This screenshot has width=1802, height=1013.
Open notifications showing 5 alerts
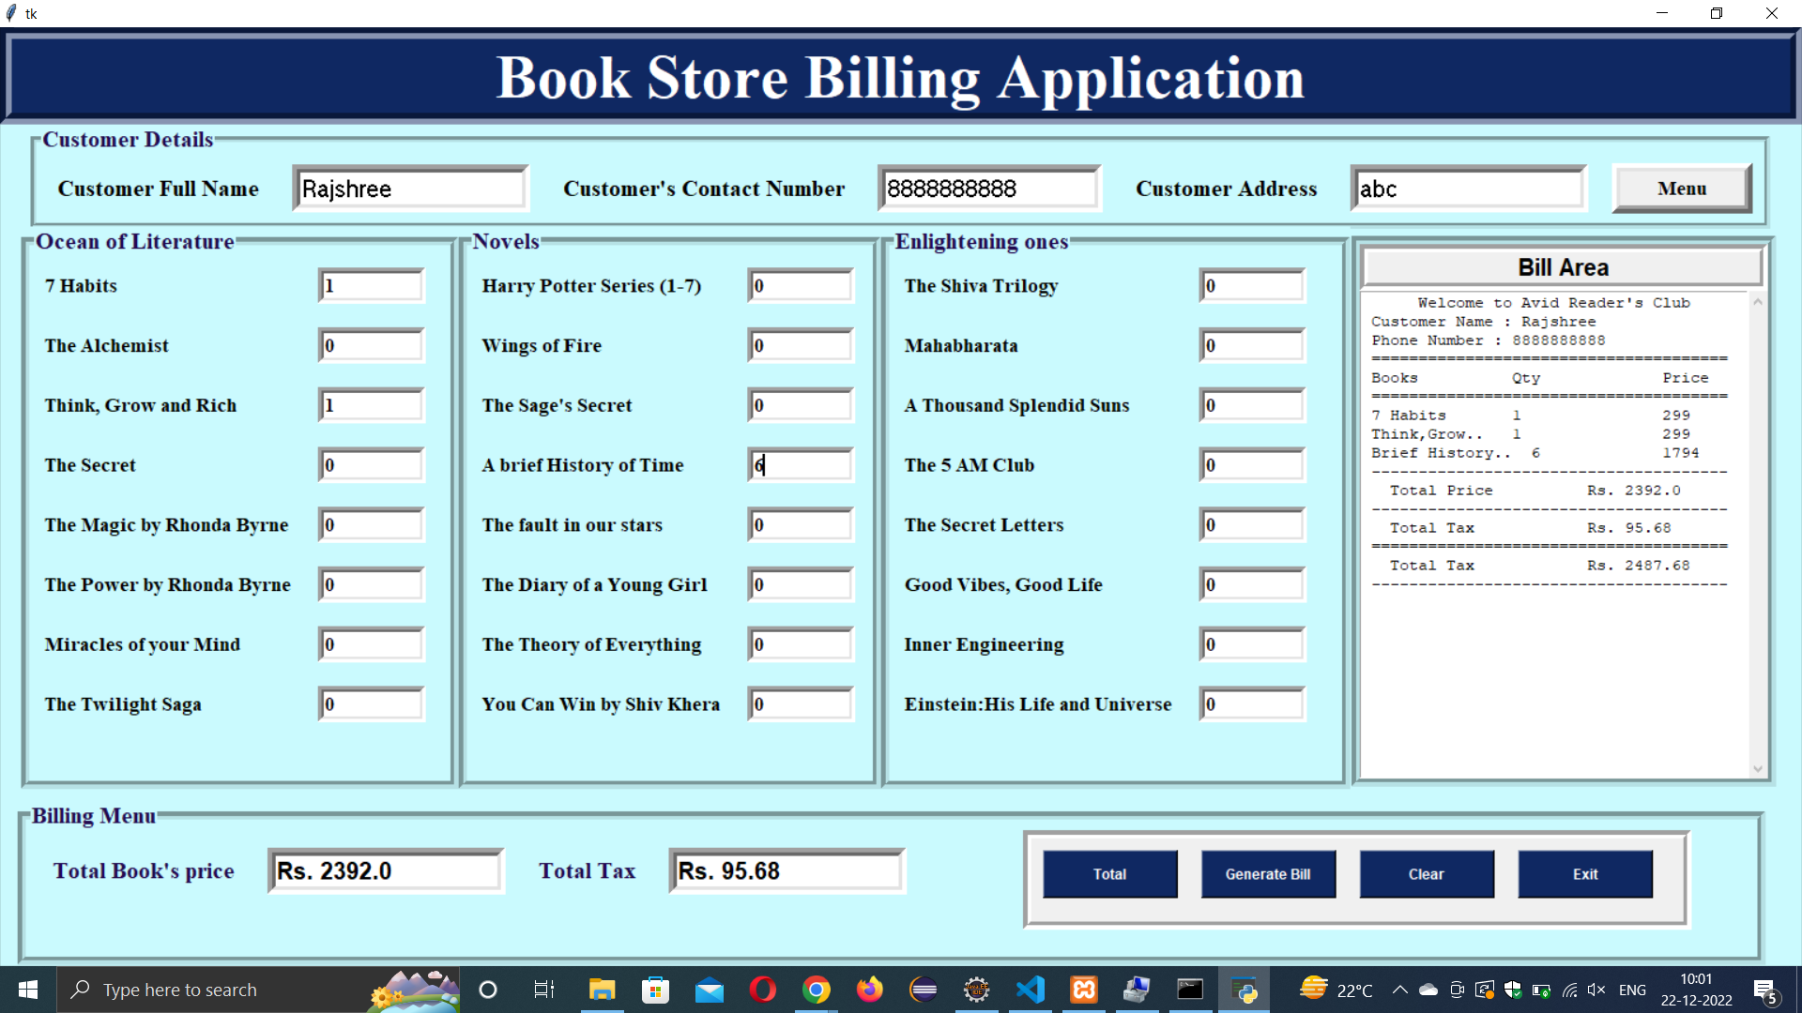tap(1764, 990)
